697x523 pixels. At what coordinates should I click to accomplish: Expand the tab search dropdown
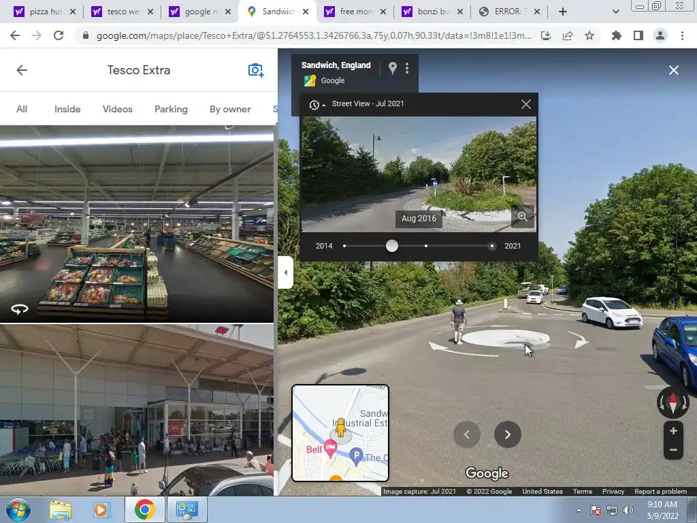(x=615, y=12)
